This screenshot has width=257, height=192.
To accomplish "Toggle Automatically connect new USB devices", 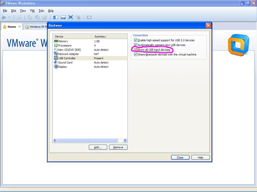I will pos(136,45).
